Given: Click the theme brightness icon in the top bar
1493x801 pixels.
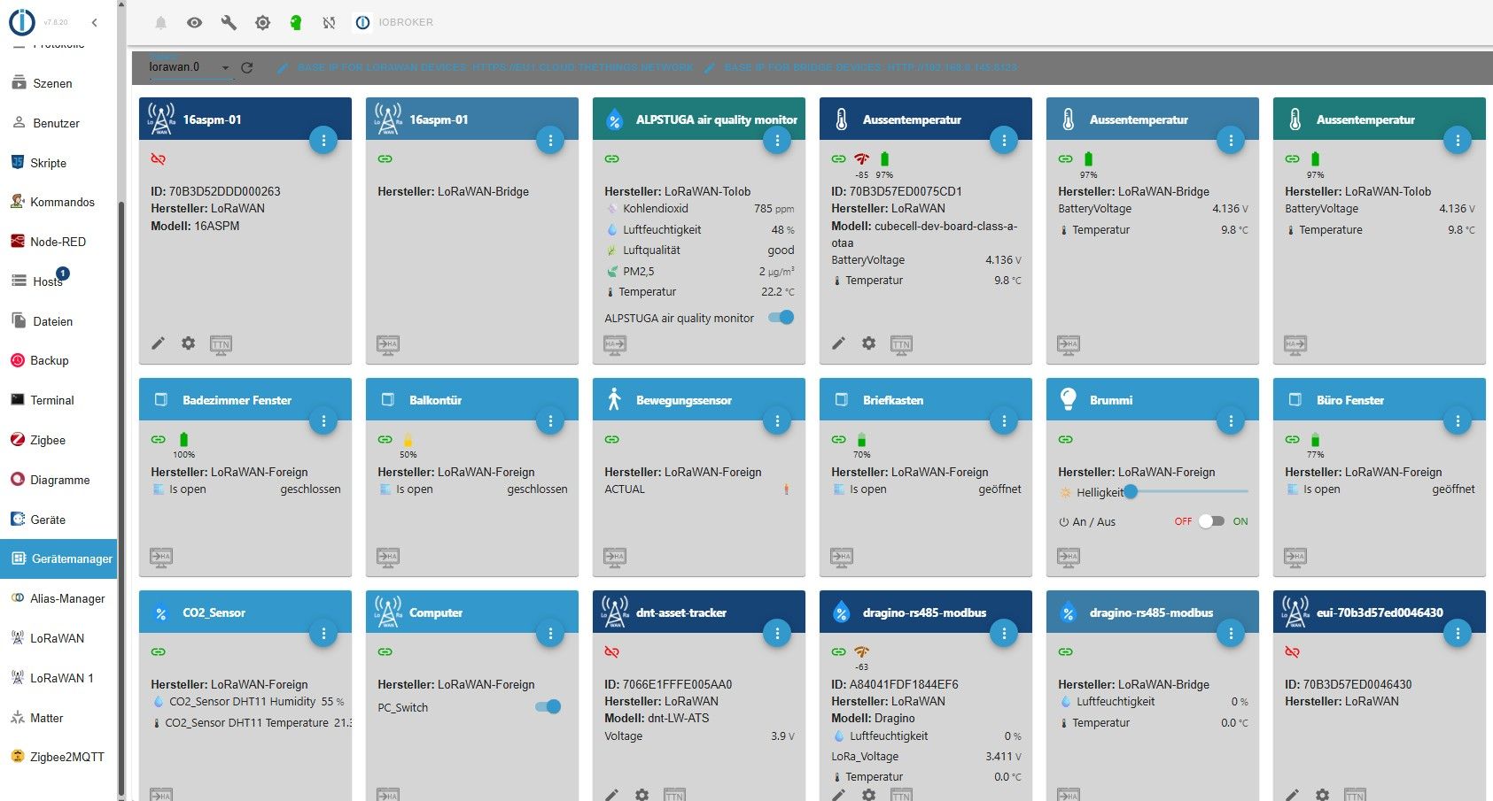Looking at the screenshot, I should pyautogui.click(x=262, y=23).
